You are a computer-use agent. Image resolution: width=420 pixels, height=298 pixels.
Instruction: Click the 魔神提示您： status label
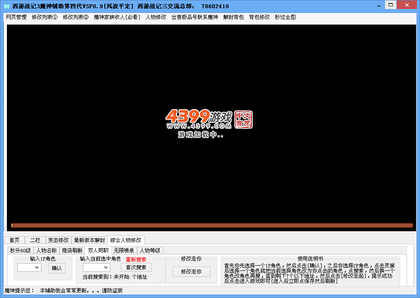19,291
